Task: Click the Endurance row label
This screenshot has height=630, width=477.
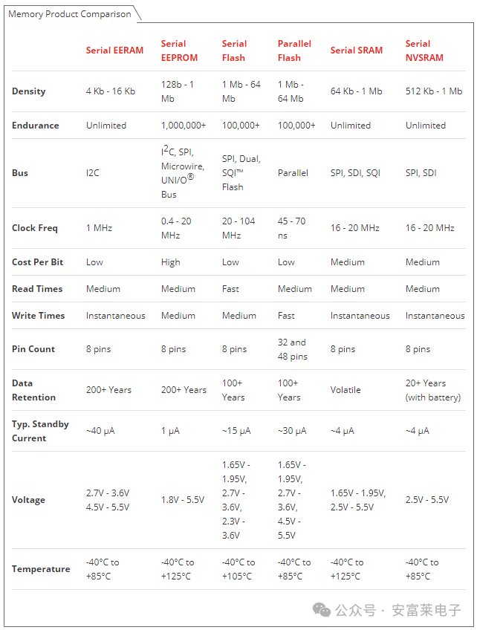Action: click(36, 126)
